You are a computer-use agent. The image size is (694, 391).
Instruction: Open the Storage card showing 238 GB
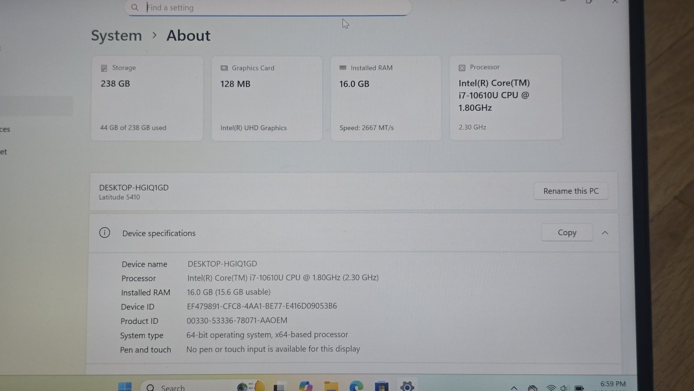pos(147,99)
